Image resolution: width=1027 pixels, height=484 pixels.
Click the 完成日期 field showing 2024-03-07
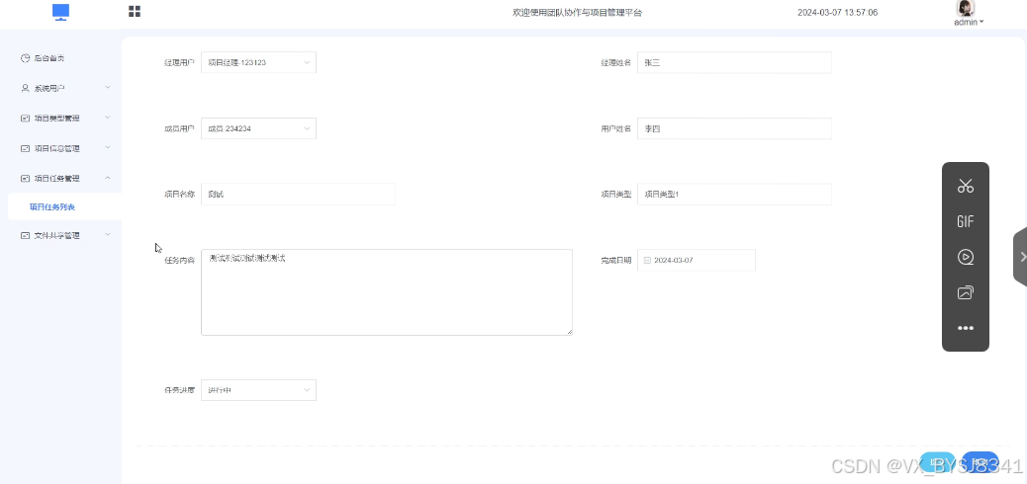pyautogui.click(x=697, y=260)
